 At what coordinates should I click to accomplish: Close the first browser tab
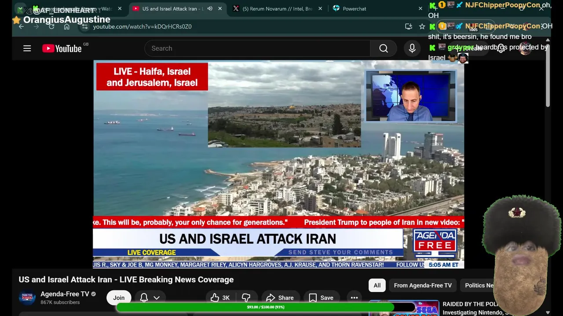point(120,9)
